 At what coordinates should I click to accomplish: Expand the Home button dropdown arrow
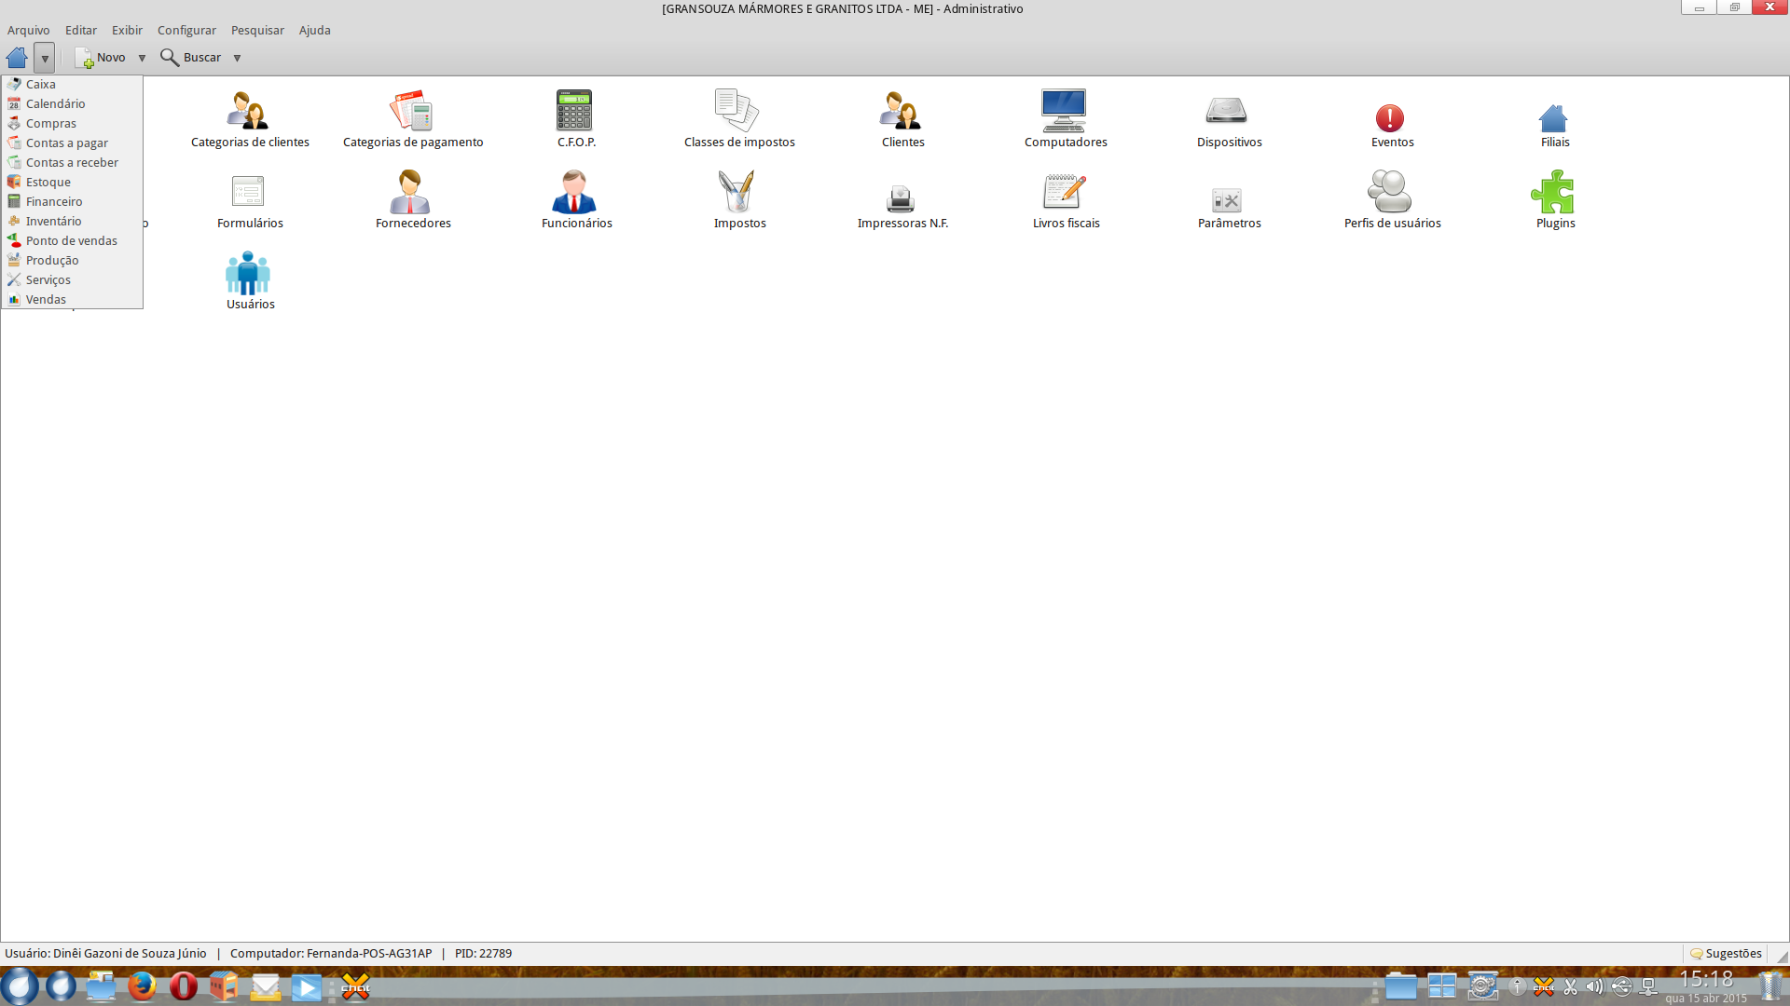click(x=44, y=58)
